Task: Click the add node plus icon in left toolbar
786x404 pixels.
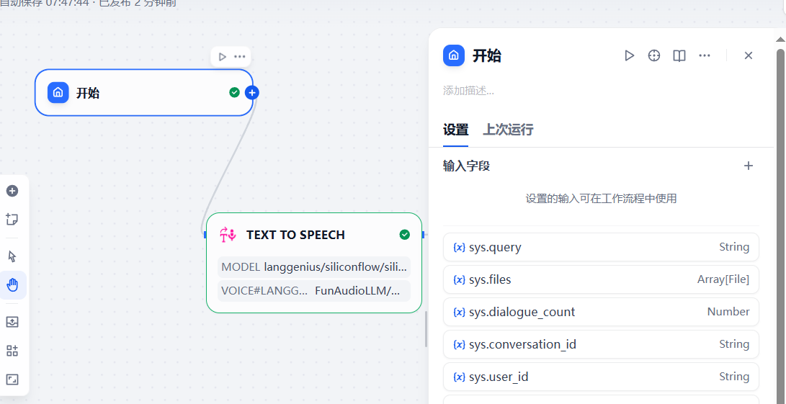Action: [12, 191]
